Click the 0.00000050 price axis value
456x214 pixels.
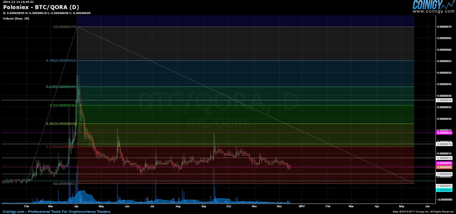pyautogui.click(x=445, y=73)
